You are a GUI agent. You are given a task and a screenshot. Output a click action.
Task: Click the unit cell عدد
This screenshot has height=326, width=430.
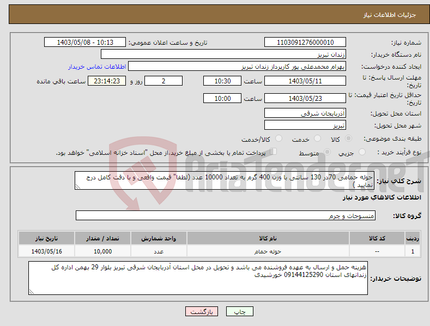click(x=159, y=251)
